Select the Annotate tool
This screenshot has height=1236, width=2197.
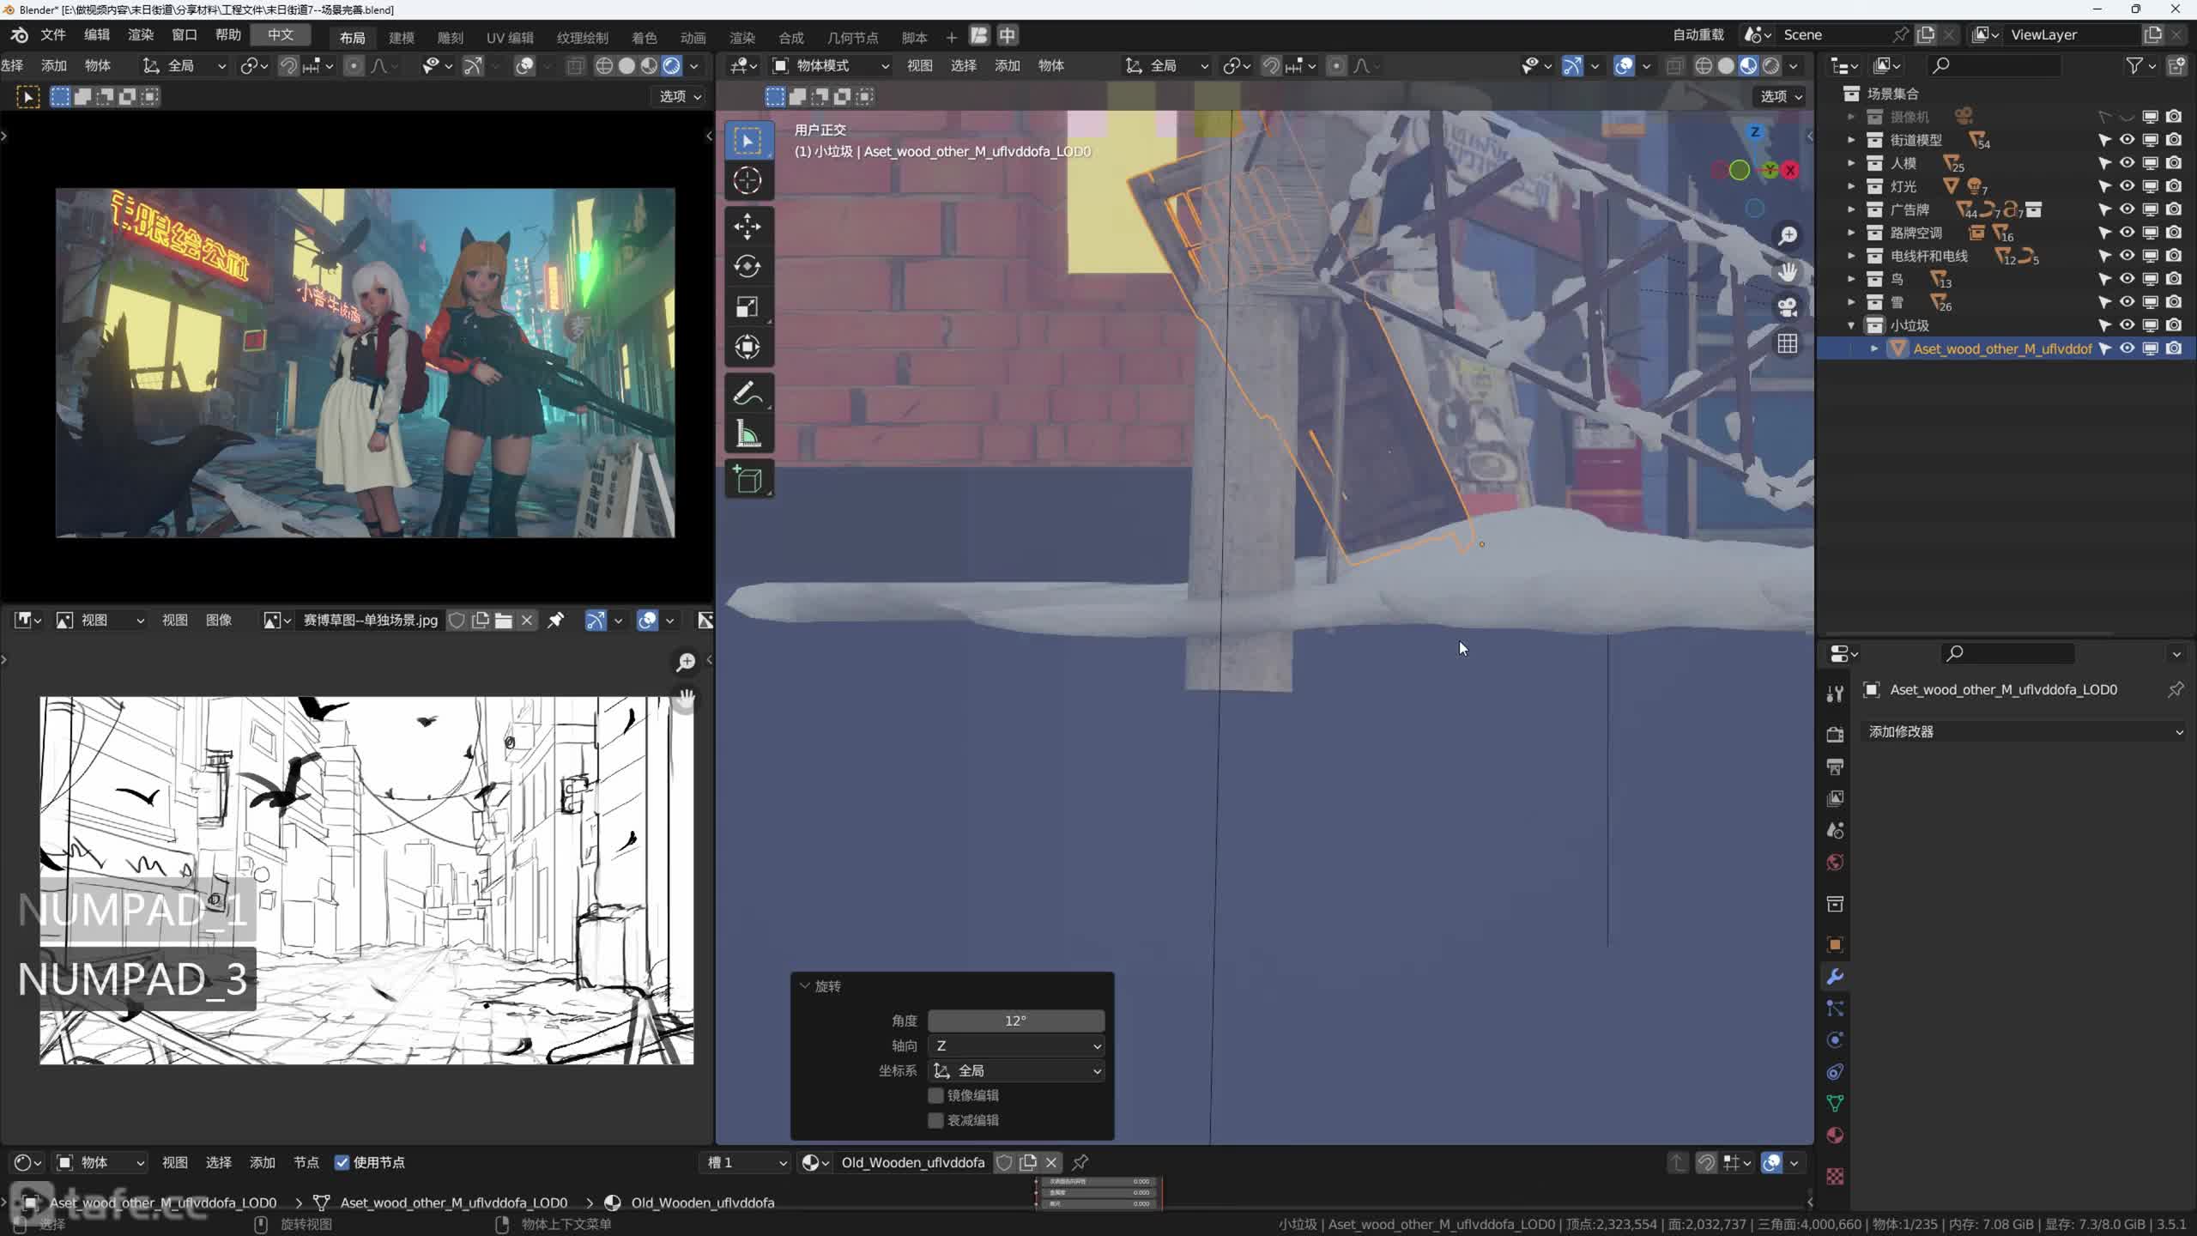pos(747,393)
